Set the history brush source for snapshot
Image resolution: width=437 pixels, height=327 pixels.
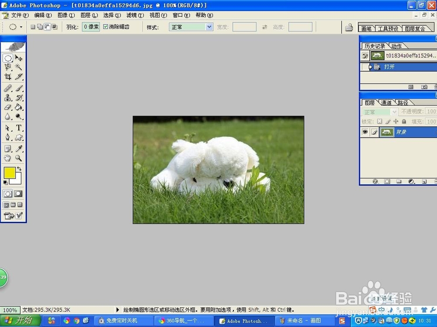[365, 56]
